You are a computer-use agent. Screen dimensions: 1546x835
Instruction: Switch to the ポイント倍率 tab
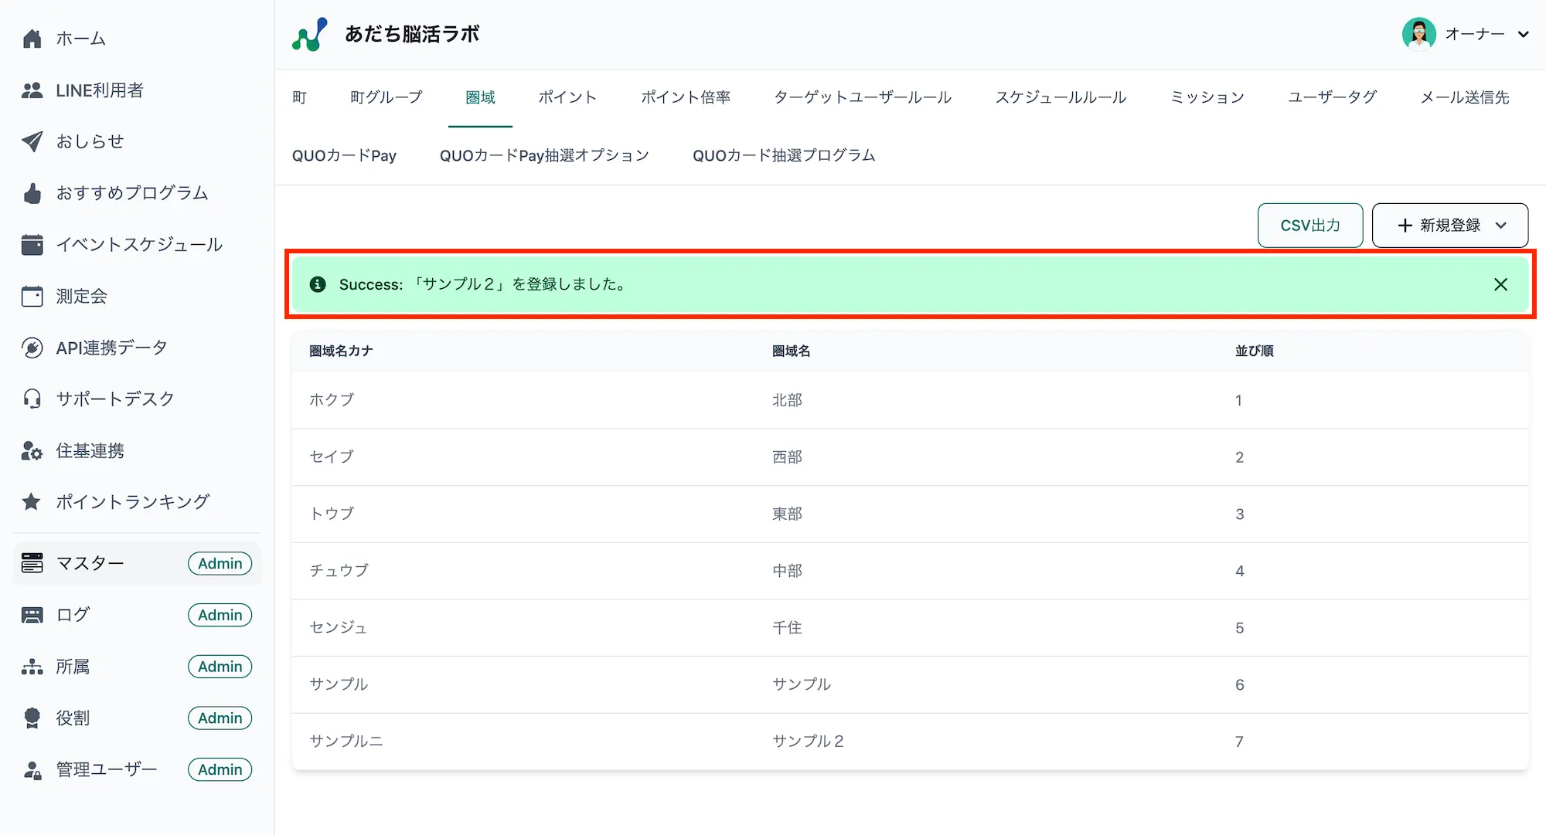click(685, 97)
